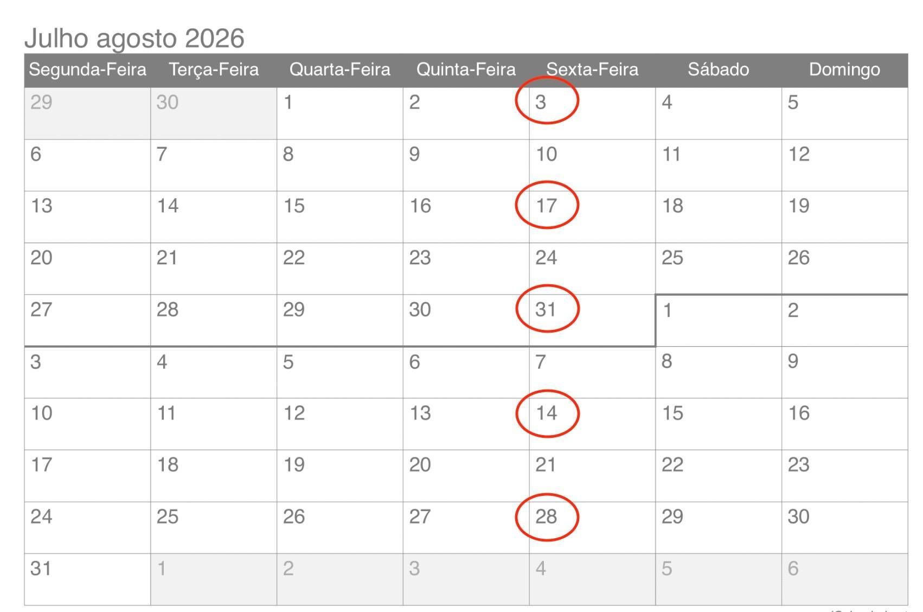Select the Sexta-Feira header
The width and height of the screenshot is (923, 612).
click(x=592, y=69)
